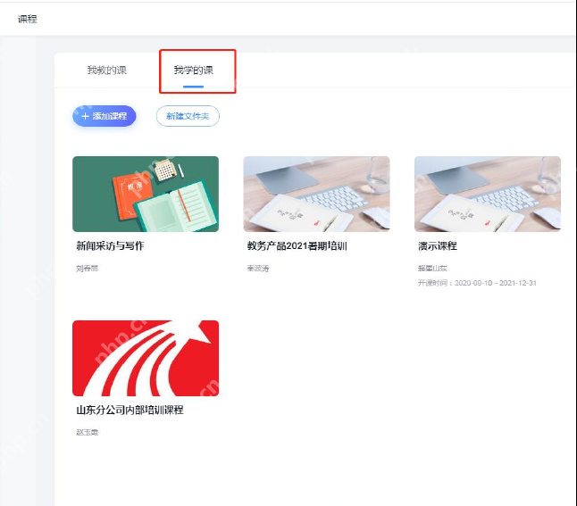Click teacher name 刘香丽 under first course
Image resolution: width=577 pixels, height=506 pixels.
pos(88,269)
